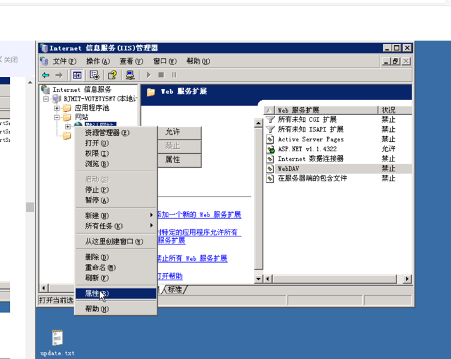Screen dimensions: 451x359
Task: Click the Forward arrow toolbar icon
Action: [x=59, y=76]
